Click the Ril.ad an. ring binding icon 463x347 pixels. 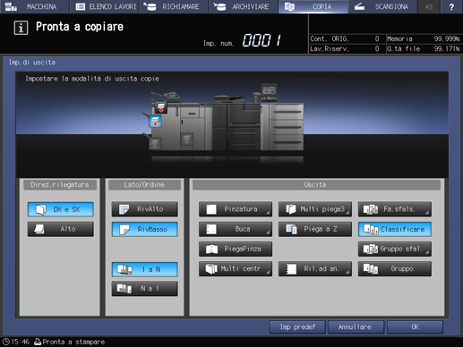coord(291,269)
